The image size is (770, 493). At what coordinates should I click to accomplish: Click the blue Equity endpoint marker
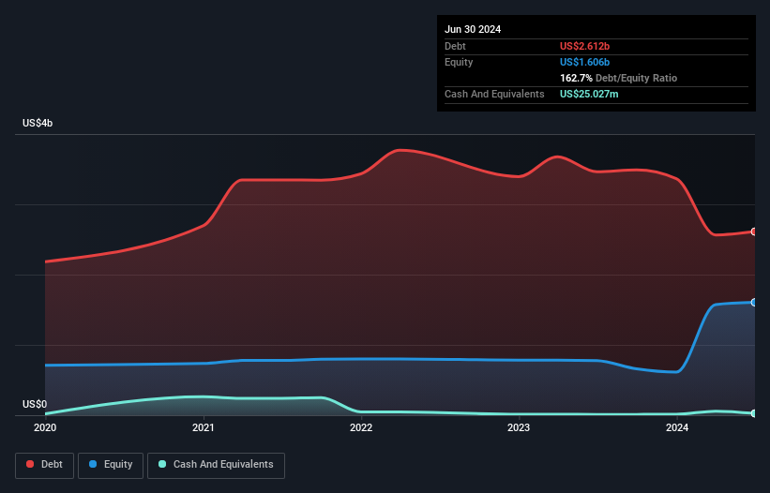(x=754, y=302)
